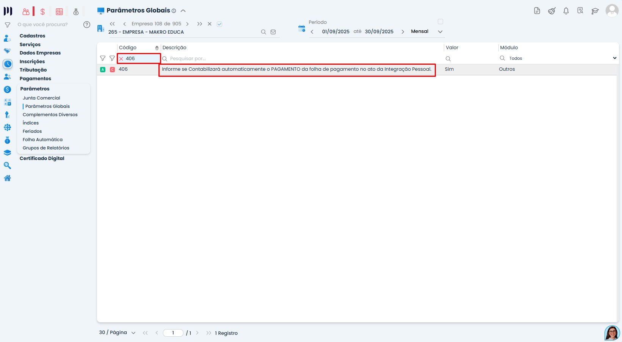Open the 30 / Página size dropdown
The width and height of the screenshot is (622, 342).
(133, 333)
